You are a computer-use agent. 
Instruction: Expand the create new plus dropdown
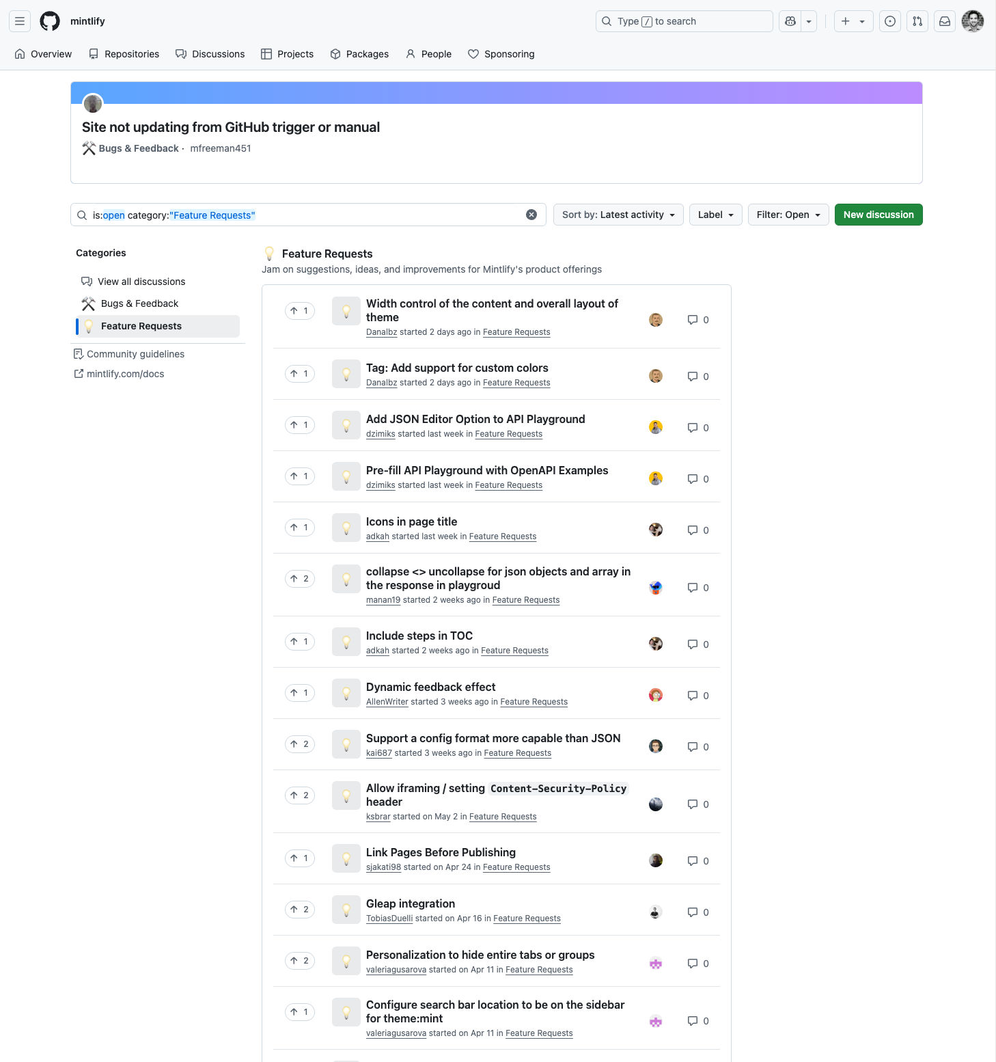tap(854, 21)
